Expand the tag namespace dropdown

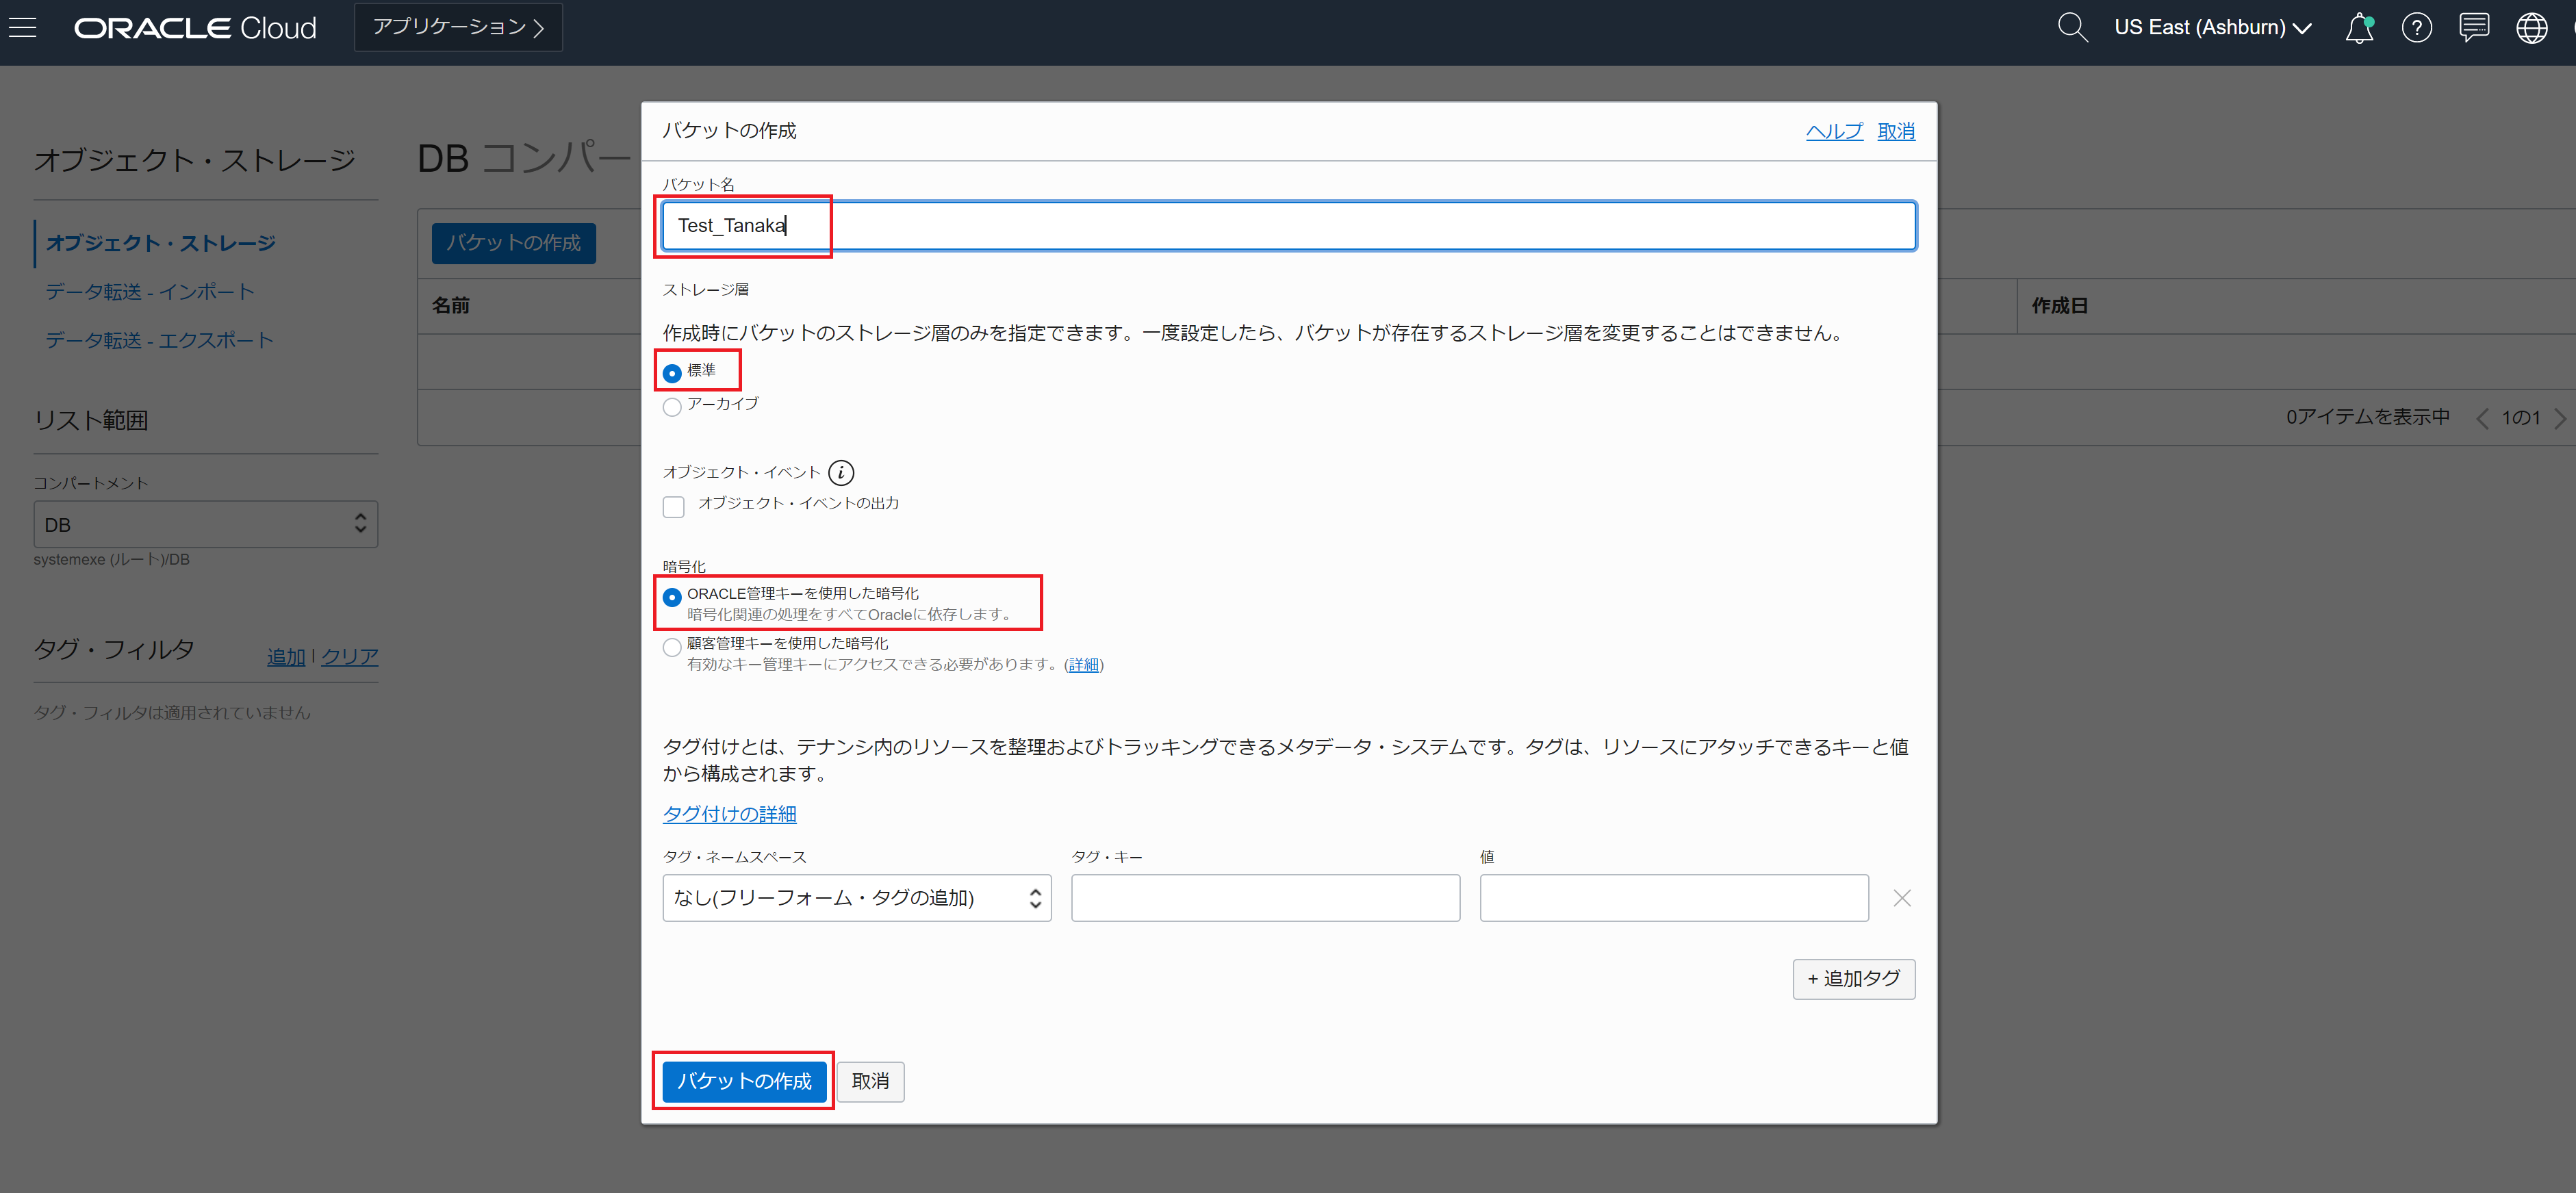click(856, 898)
